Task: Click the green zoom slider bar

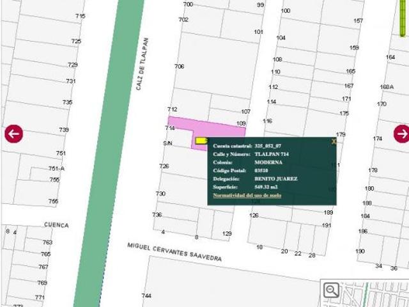Action: click(x=403, y=18)
